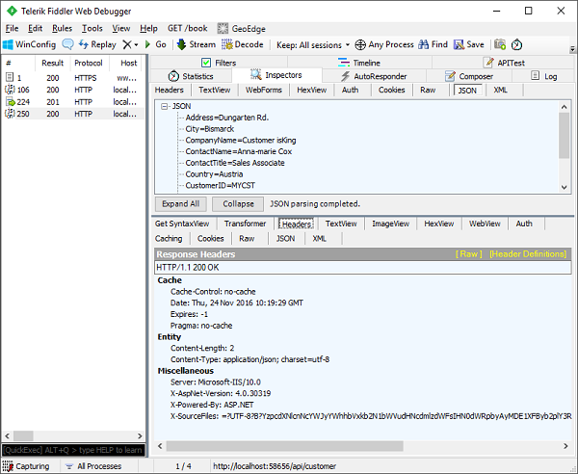Switch to the Composer tab

click(x=469, y=76)
